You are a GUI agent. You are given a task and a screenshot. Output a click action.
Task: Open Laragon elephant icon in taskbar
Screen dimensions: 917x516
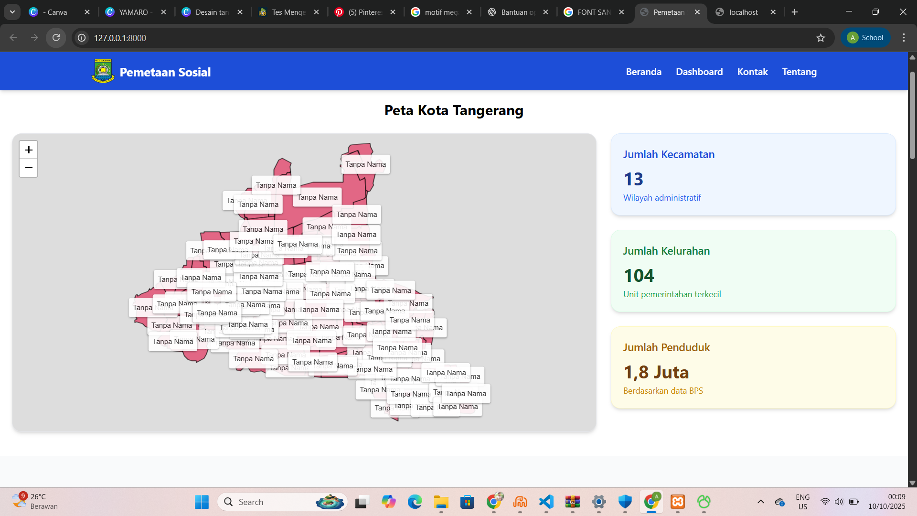(520, 502)
